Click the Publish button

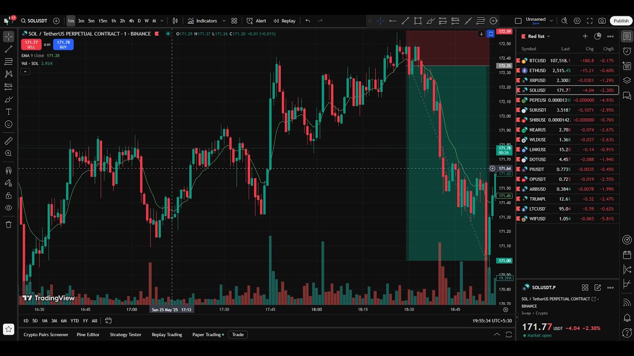621,21
